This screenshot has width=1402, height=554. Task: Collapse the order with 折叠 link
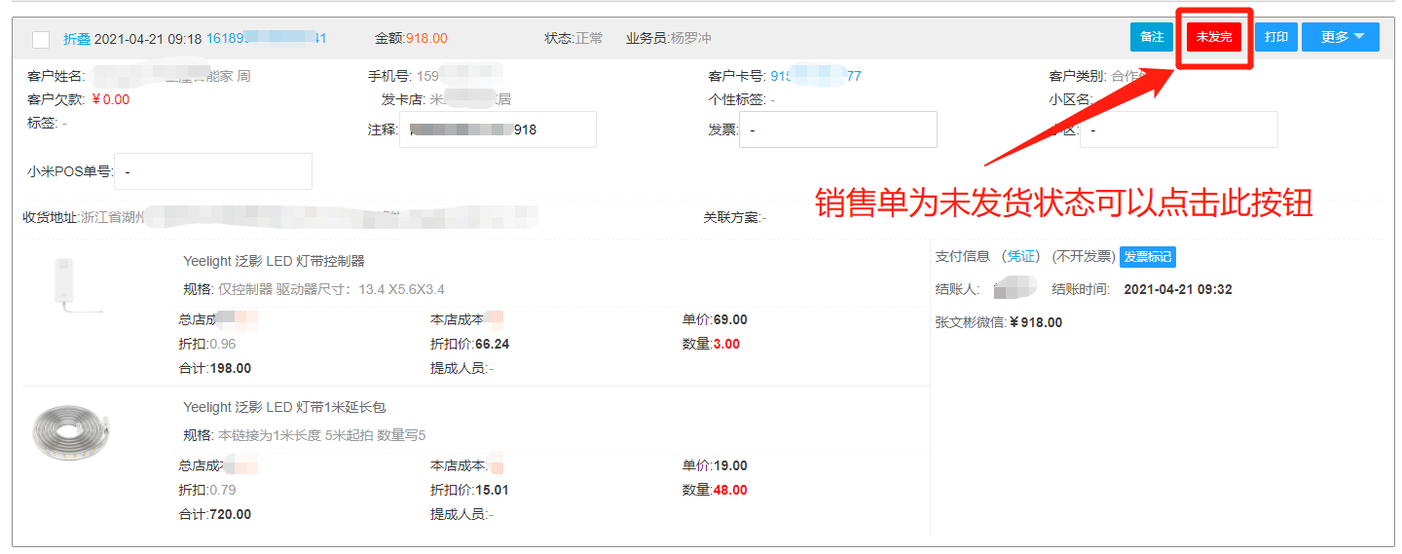pyautogui.click(x=77, y=39)
